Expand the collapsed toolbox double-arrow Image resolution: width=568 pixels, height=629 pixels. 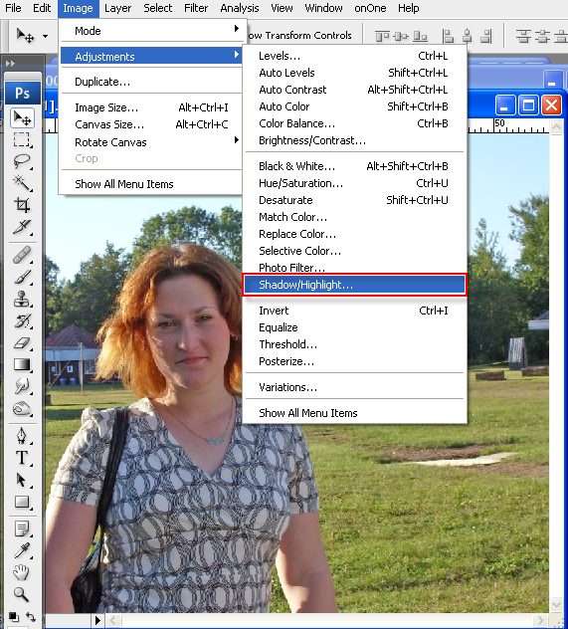point(10,64)
